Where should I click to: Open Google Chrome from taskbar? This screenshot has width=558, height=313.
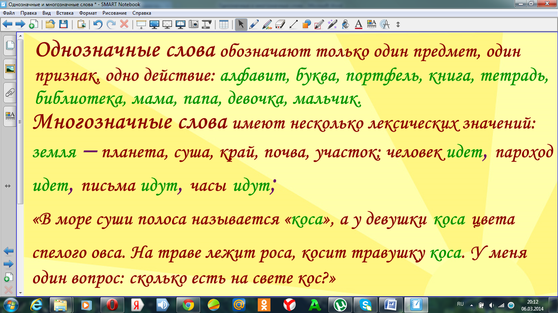pyautogui.click(x=188, y=304)
